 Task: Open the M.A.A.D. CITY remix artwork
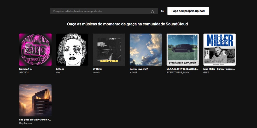183,50
